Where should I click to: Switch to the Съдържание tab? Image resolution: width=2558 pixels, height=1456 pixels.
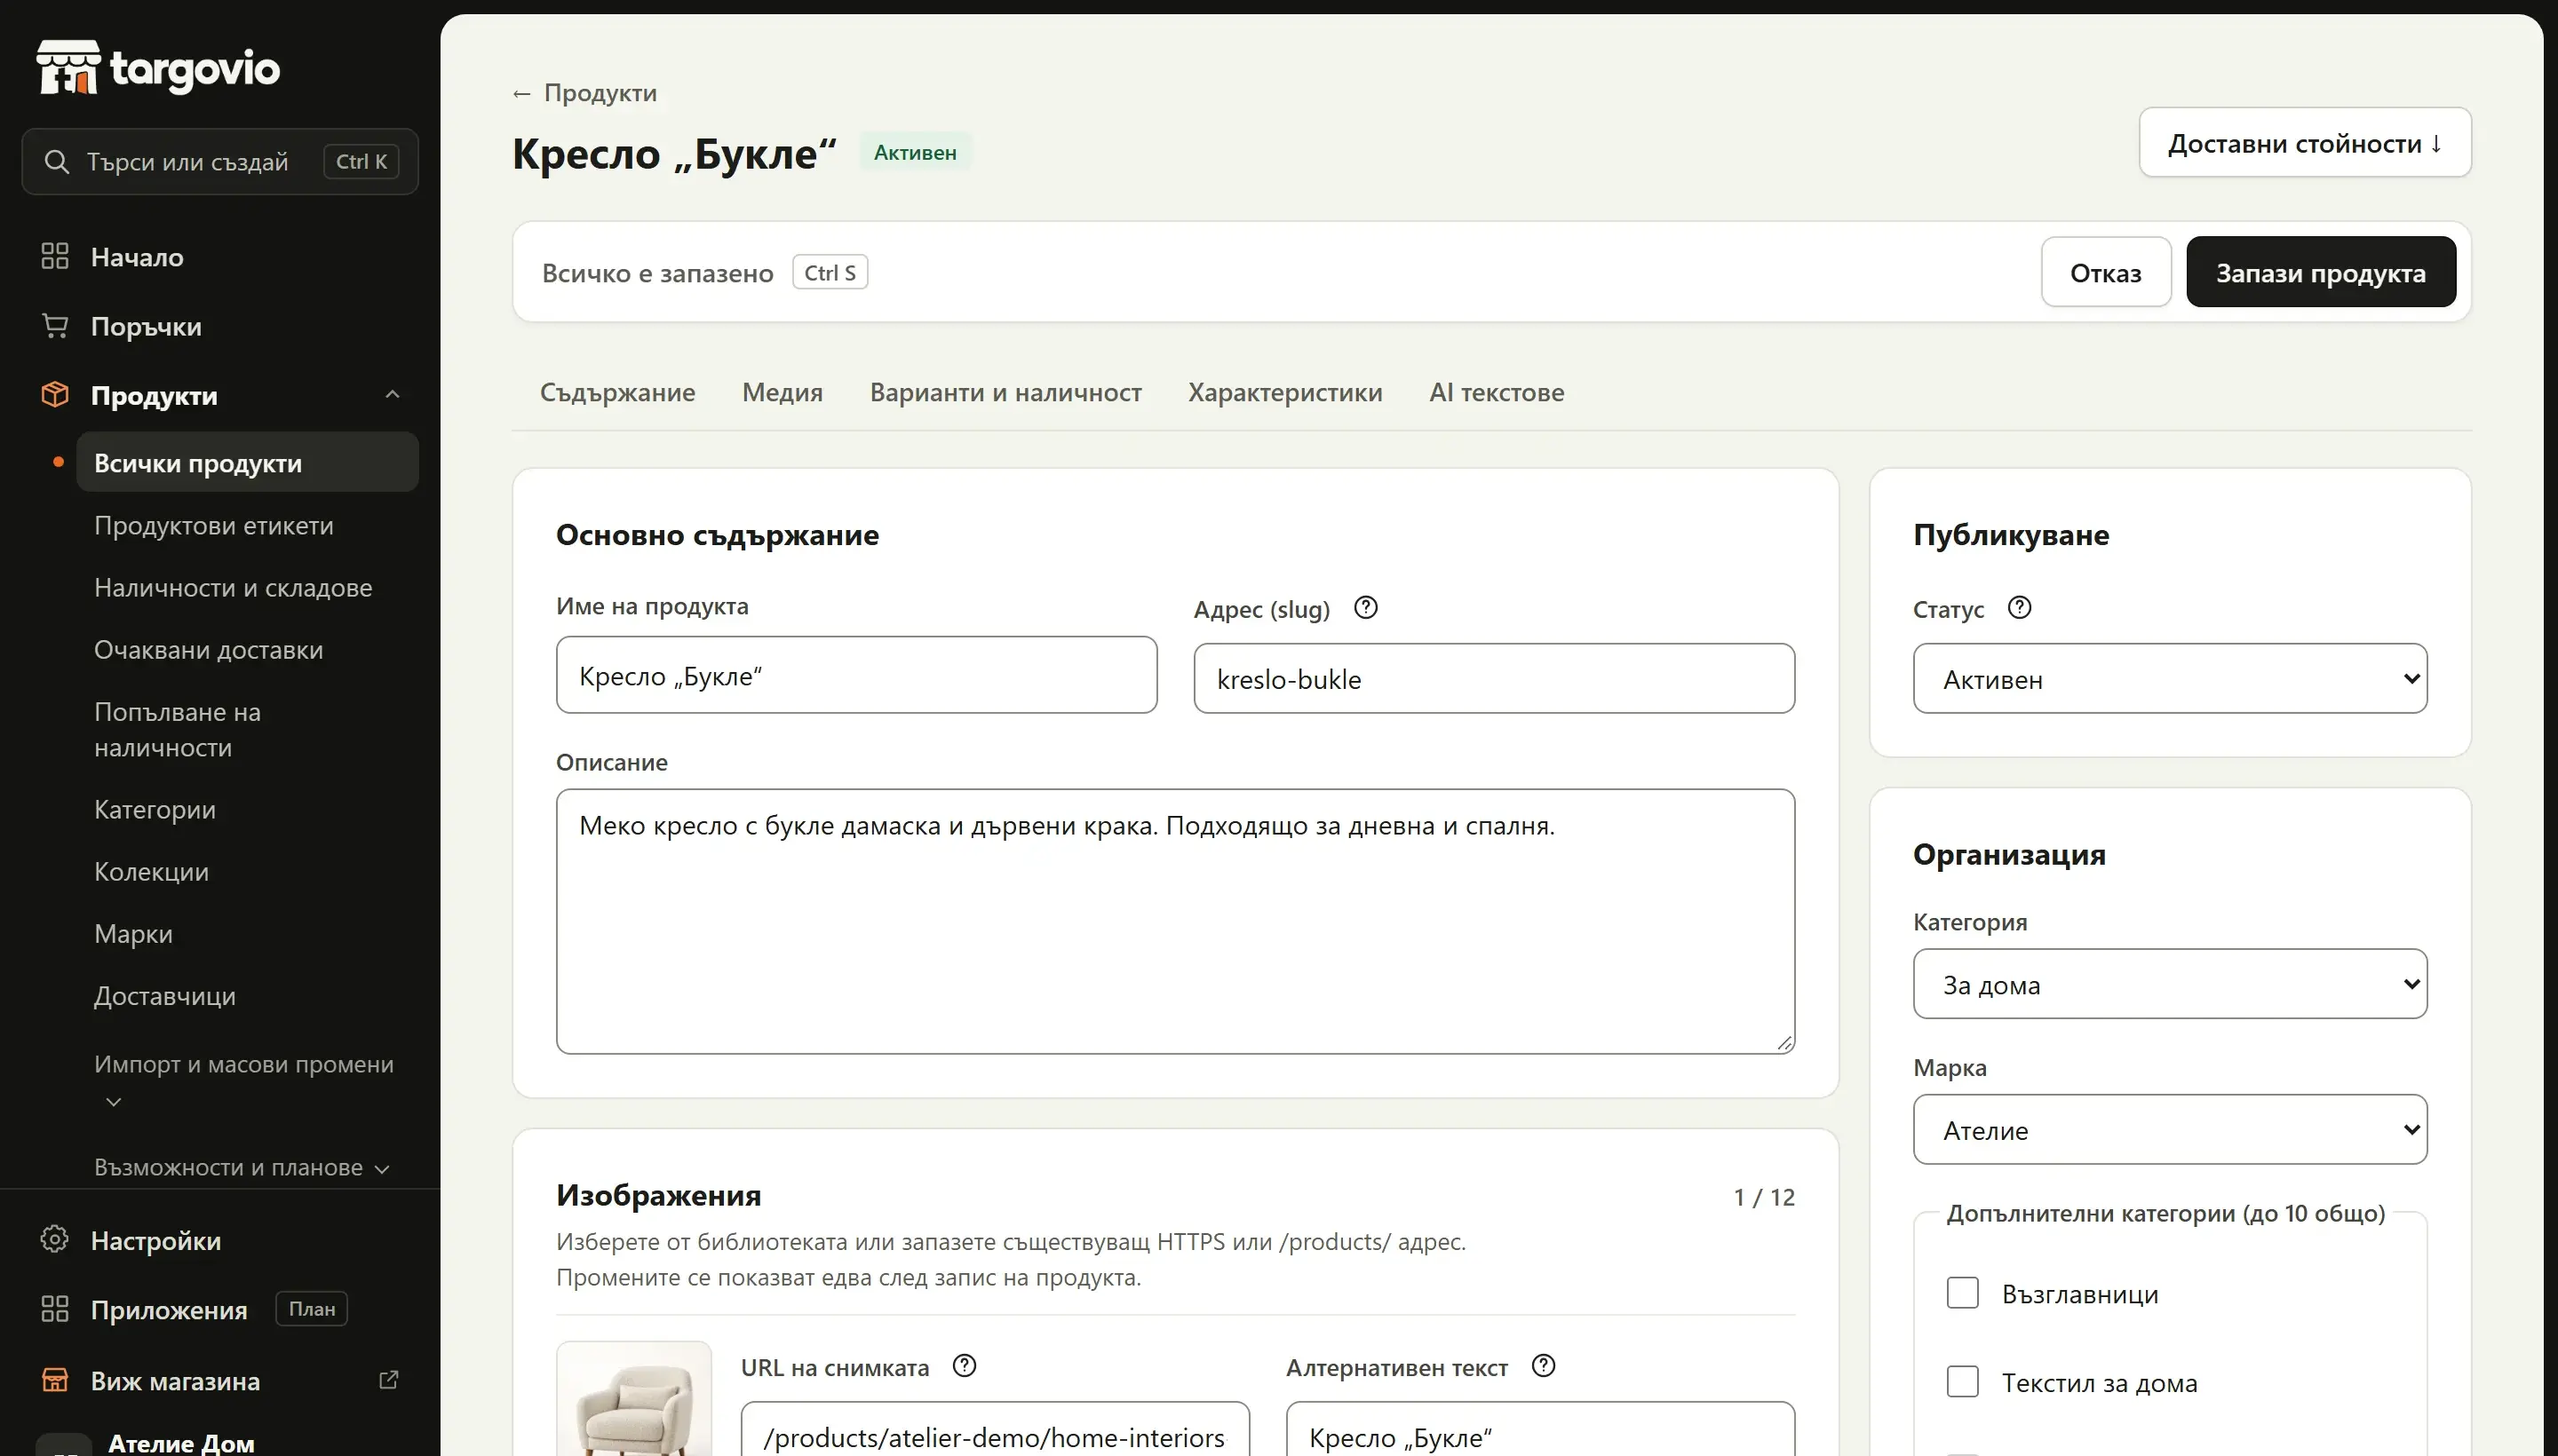tap(617, 392)
